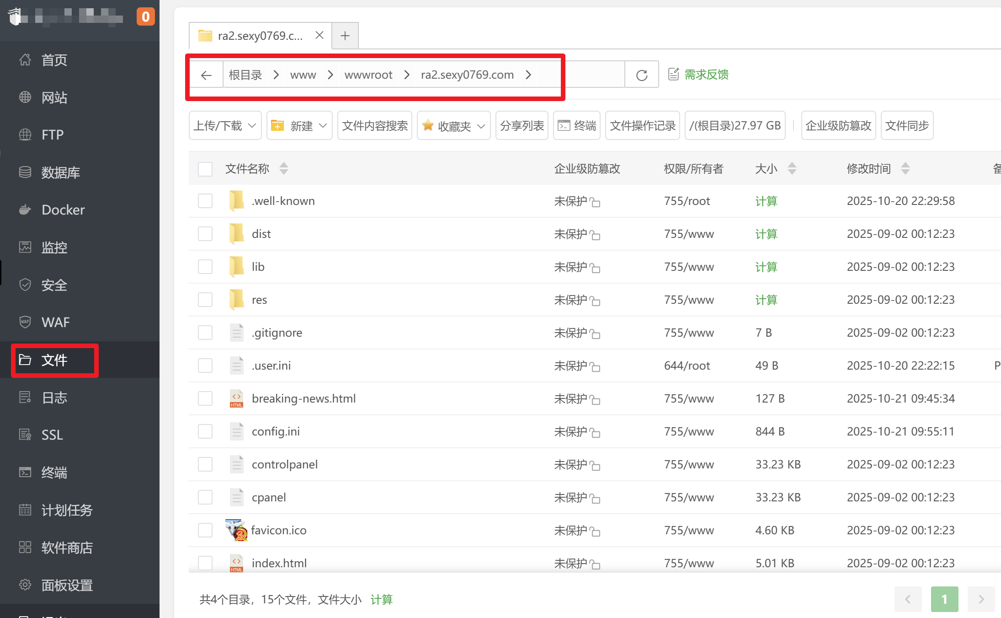Open the WAF sidebar item
This screenshot has width=1001, height=618.
55,322
